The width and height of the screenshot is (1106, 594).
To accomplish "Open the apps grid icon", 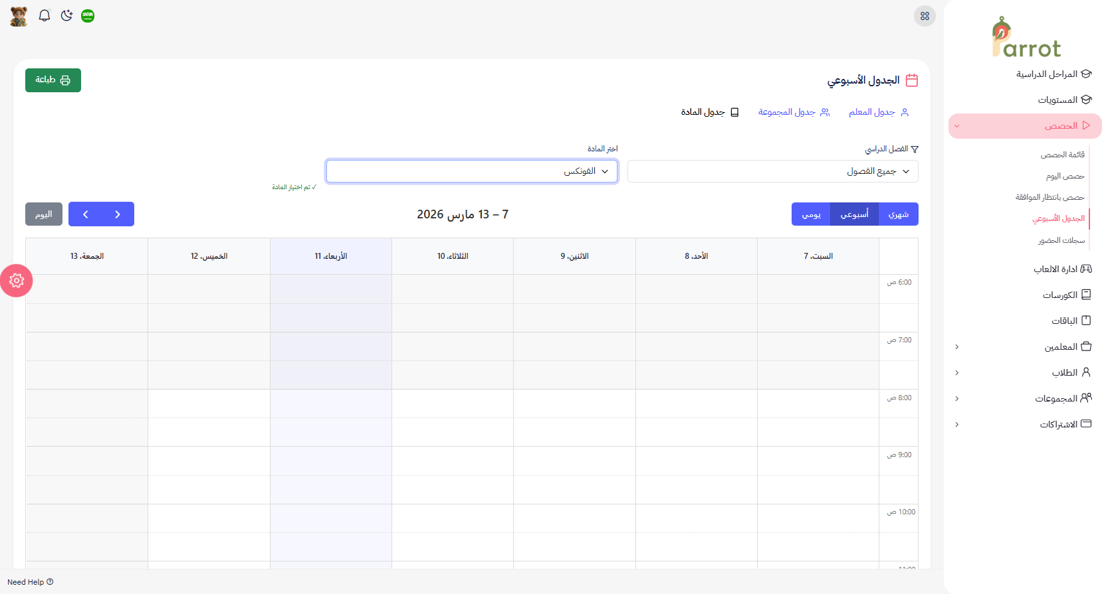I will 925,16.
